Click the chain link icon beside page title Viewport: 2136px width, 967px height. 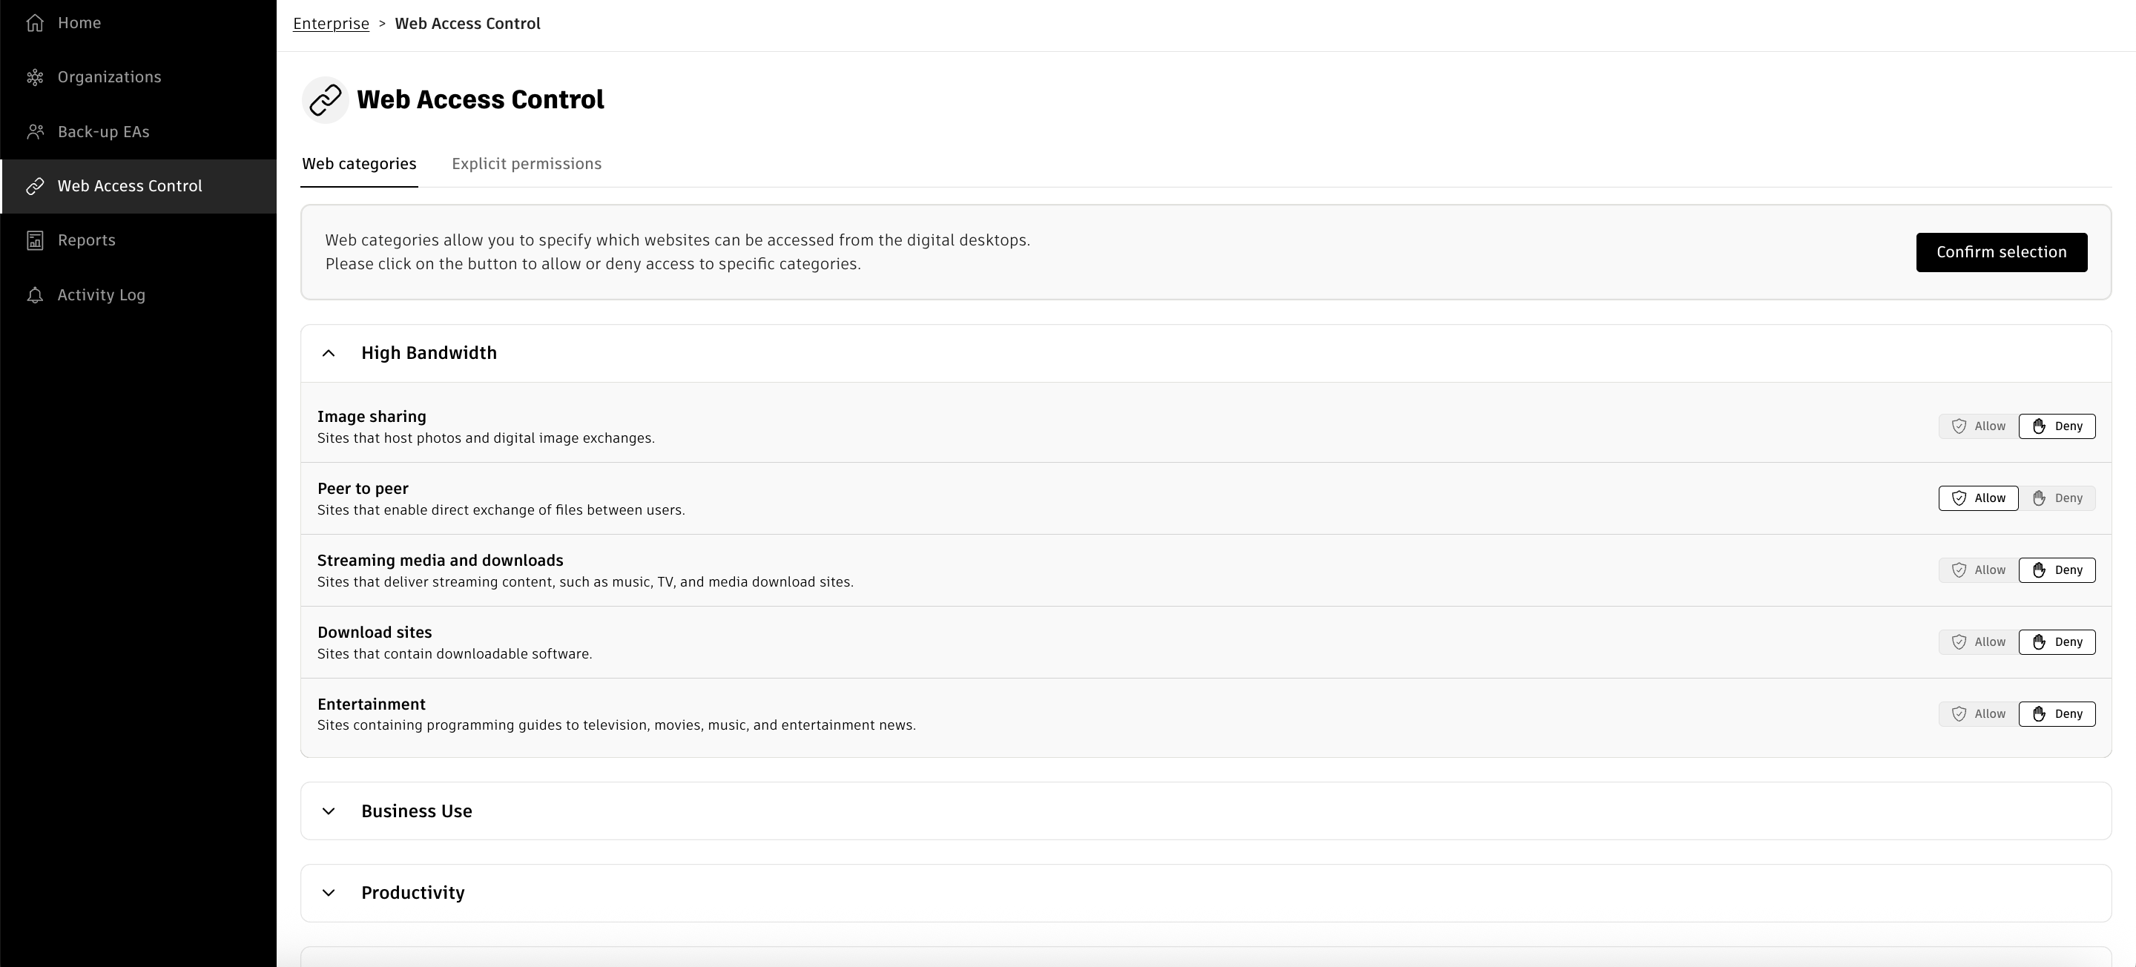tap(325, 100)
